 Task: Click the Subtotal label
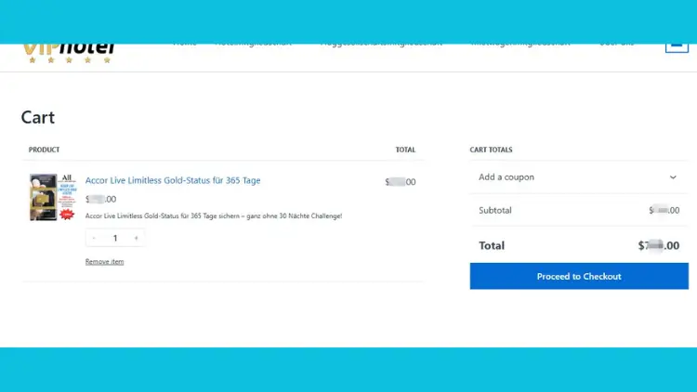coord(494,210)
